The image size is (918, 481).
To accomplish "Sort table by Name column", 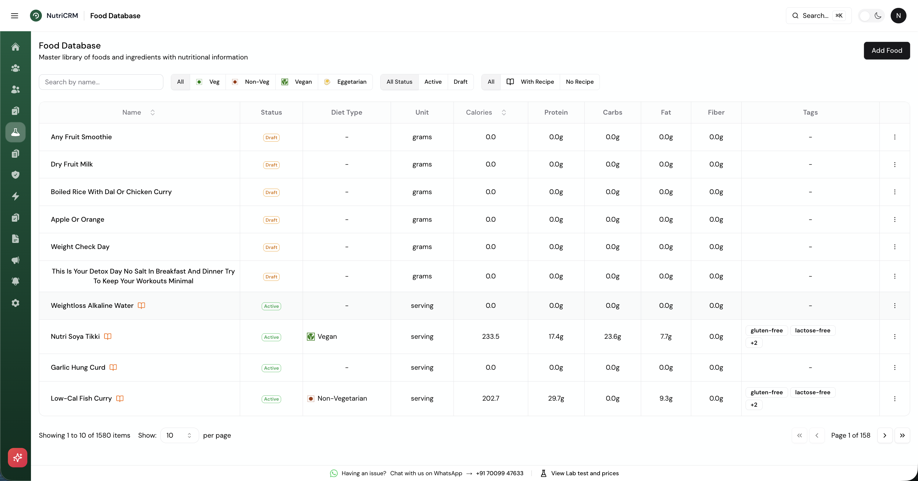I will (139, 113).
